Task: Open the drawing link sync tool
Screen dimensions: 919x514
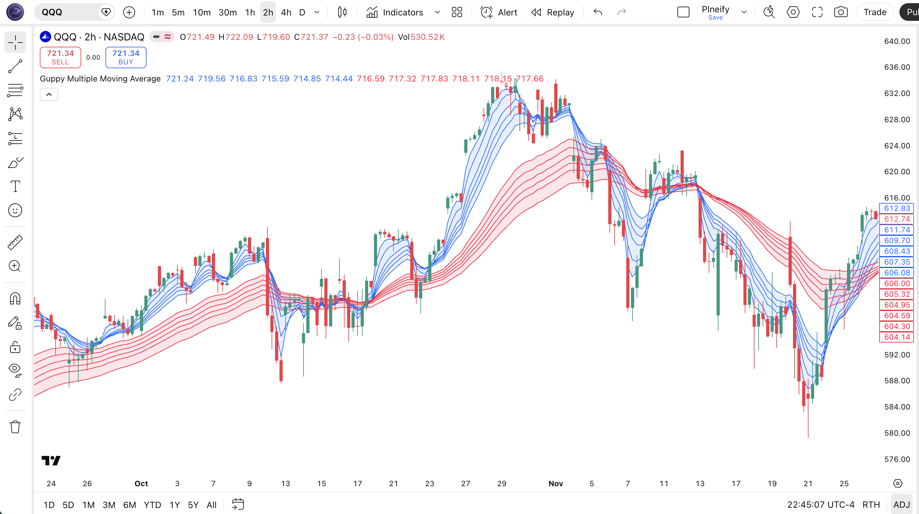Action: click(15, 395)
